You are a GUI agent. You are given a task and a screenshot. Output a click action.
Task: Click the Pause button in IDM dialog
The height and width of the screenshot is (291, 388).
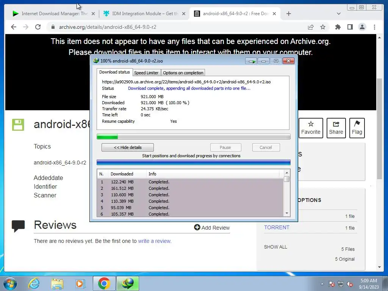click(x=225, y=147)
